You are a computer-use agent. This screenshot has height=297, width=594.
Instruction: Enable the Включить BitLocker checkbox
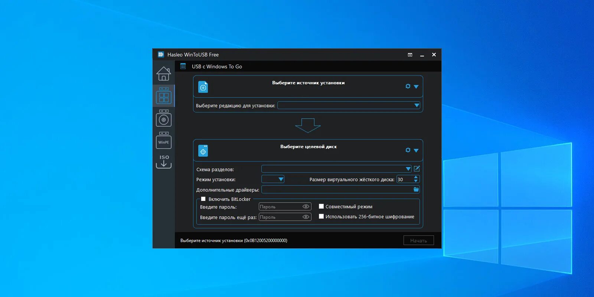(203, 199)
